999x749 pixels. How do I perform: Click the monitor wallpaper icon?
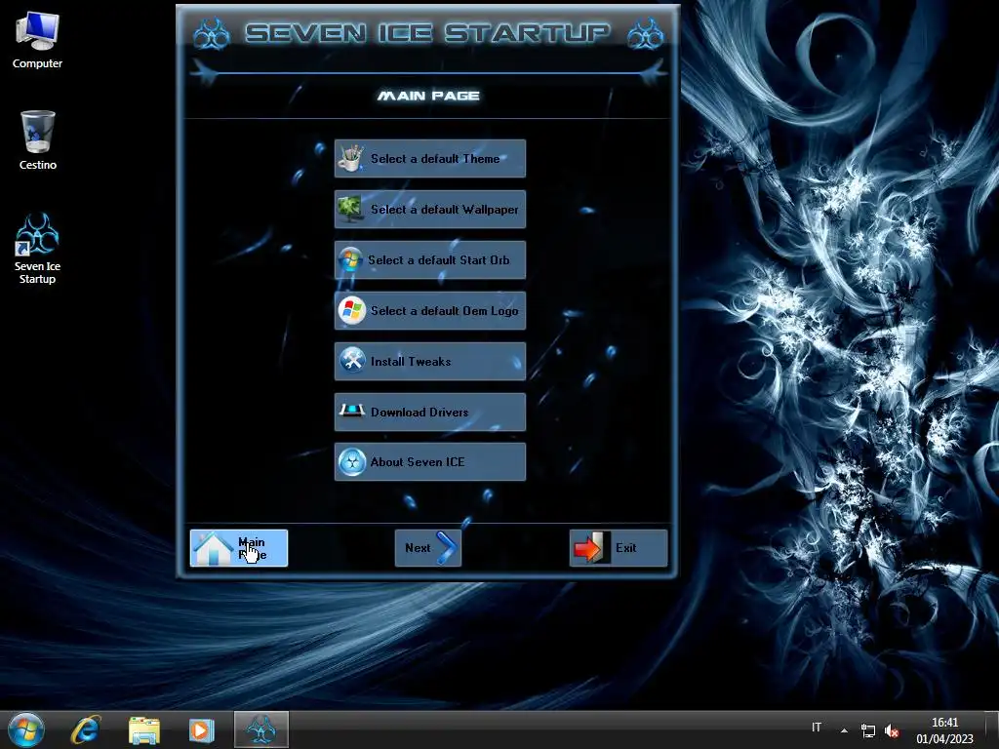pyautogui.click(x=350, y=209)
